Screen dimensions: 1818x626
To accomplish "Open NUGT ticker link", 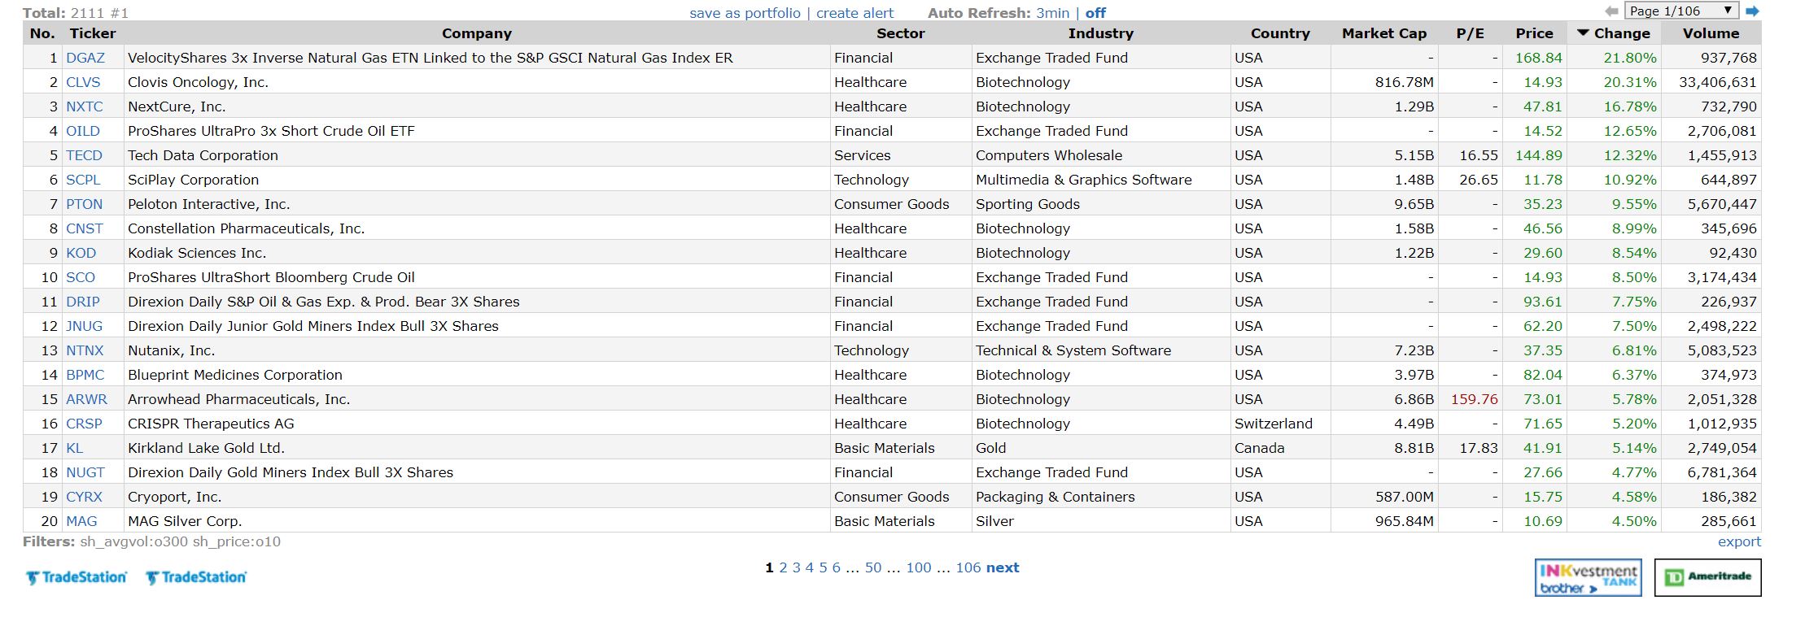I will [x=85, y=472].
